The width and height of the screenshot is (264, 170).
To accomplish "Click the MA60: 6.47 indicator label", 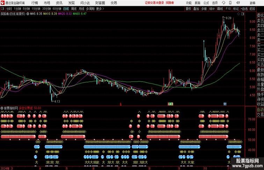I will pos(80,14).
